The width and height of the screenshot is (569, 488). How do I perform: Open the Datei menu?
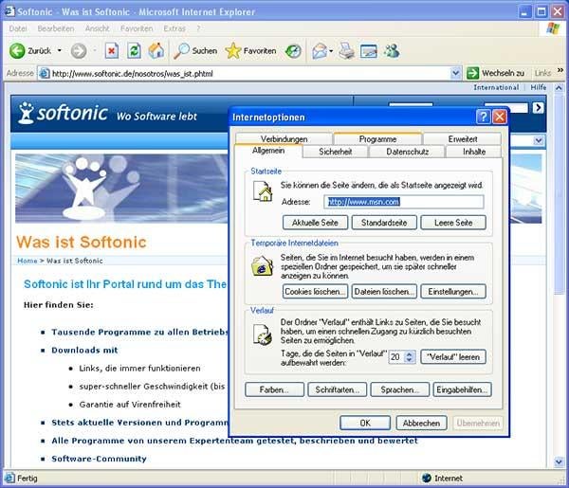[18, 28]
